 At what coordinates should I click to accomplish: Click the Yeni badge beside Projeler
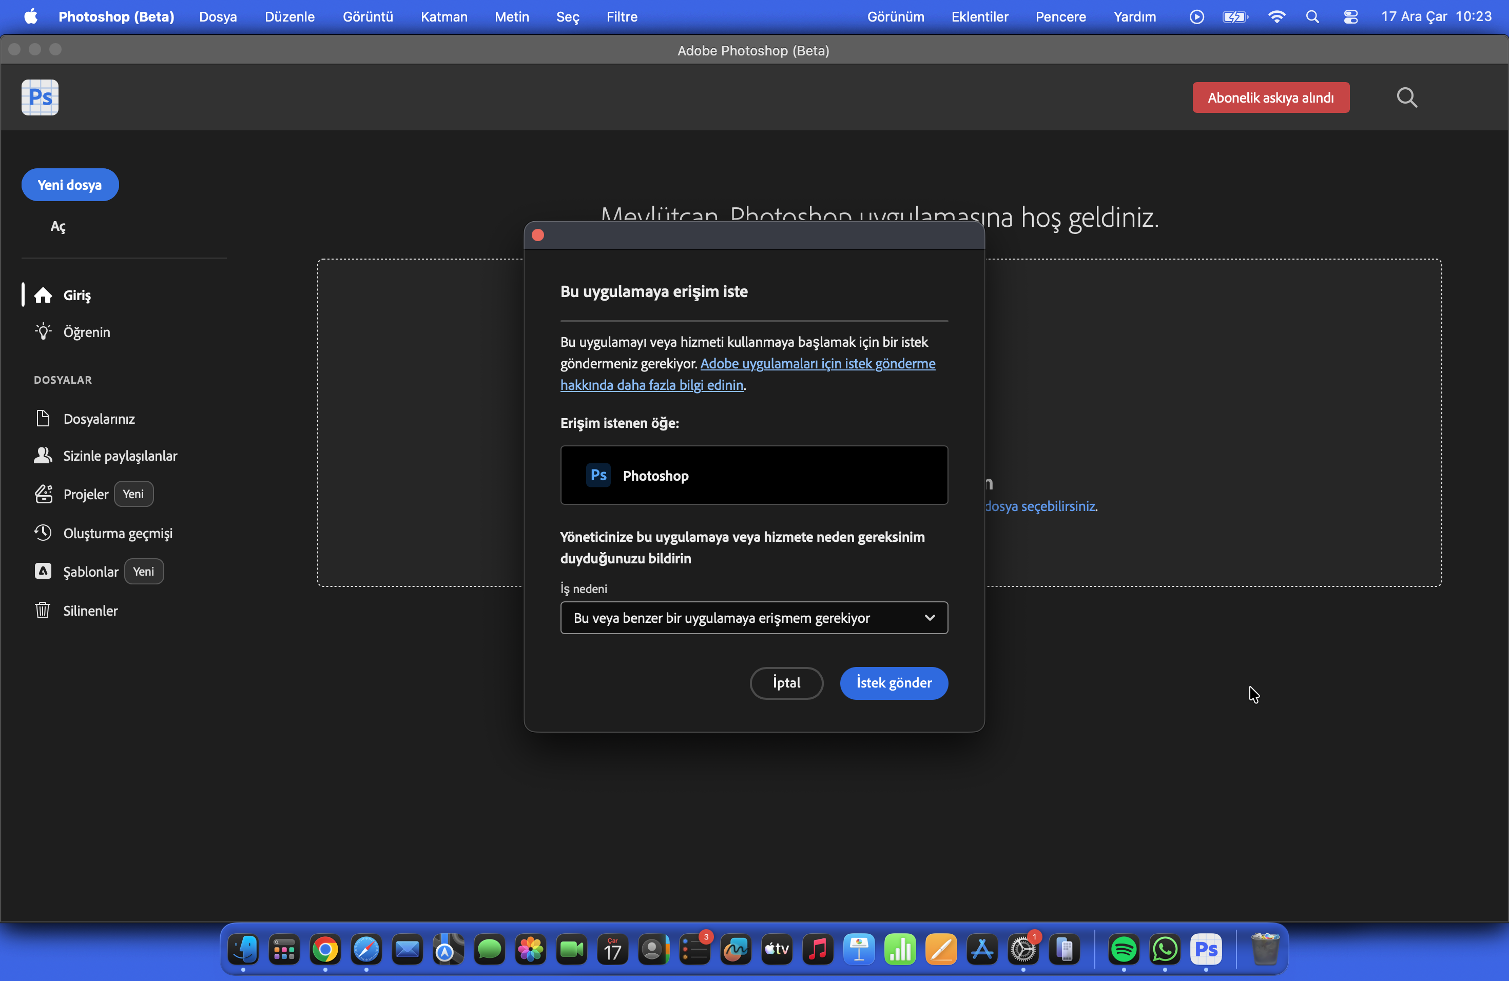point(133,494)
